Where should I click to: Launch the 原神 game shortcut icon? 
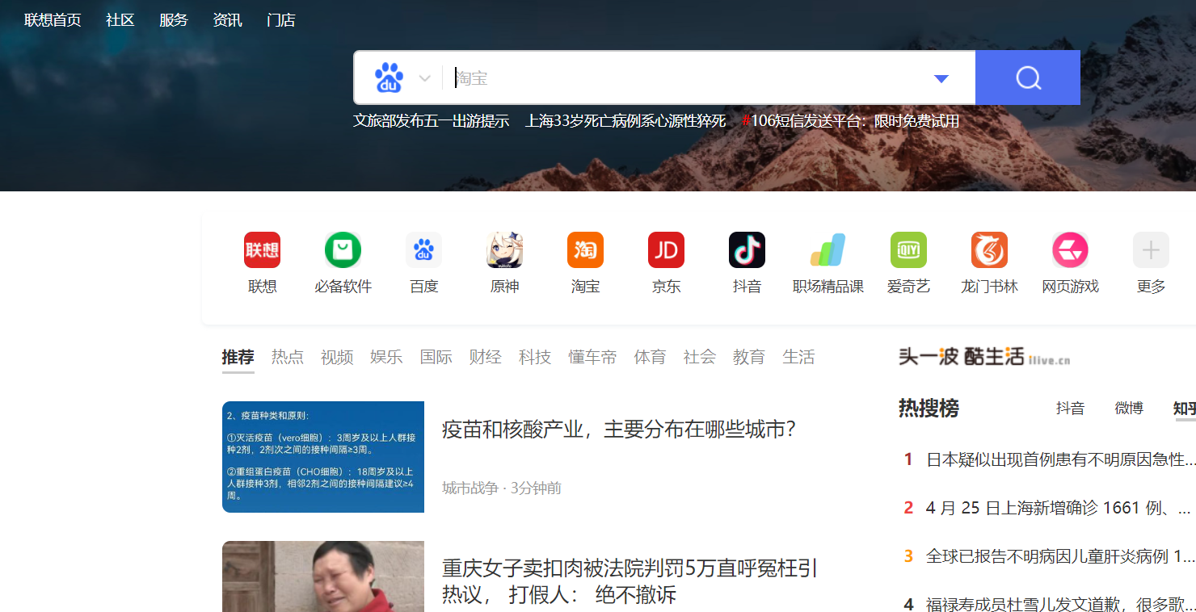[x=504, y=250]
